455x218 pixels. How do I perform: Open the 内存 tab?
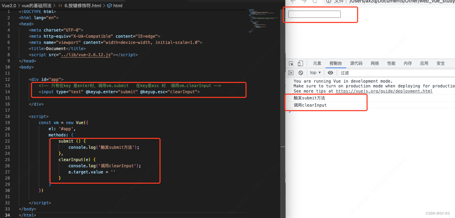click(x=408, y=63)
